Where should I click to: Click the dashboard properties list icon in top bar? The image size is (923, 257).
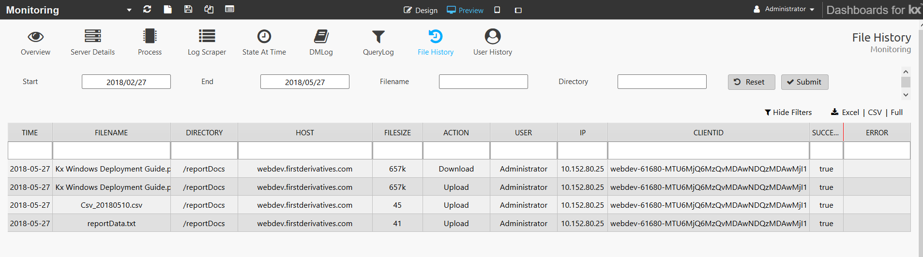230,9
